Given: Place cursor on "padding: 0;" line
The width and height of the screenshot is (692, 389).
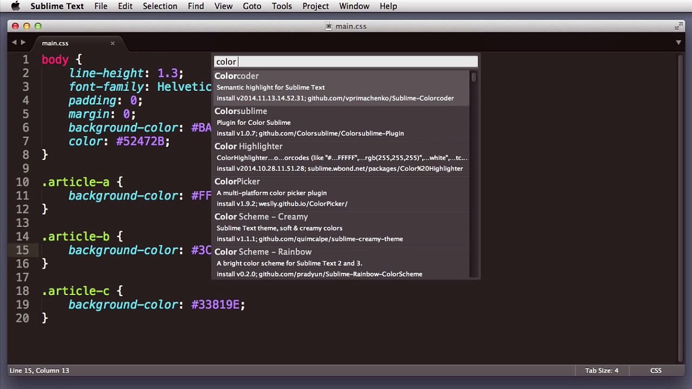Looking at the screenshot, I should (105, 100).
